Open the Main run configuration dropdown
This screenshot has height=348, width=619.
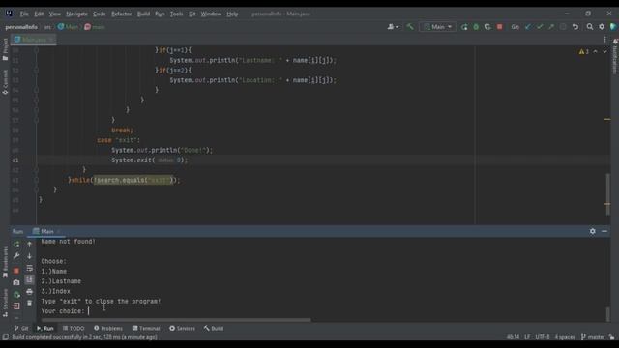tap(437, 27)
